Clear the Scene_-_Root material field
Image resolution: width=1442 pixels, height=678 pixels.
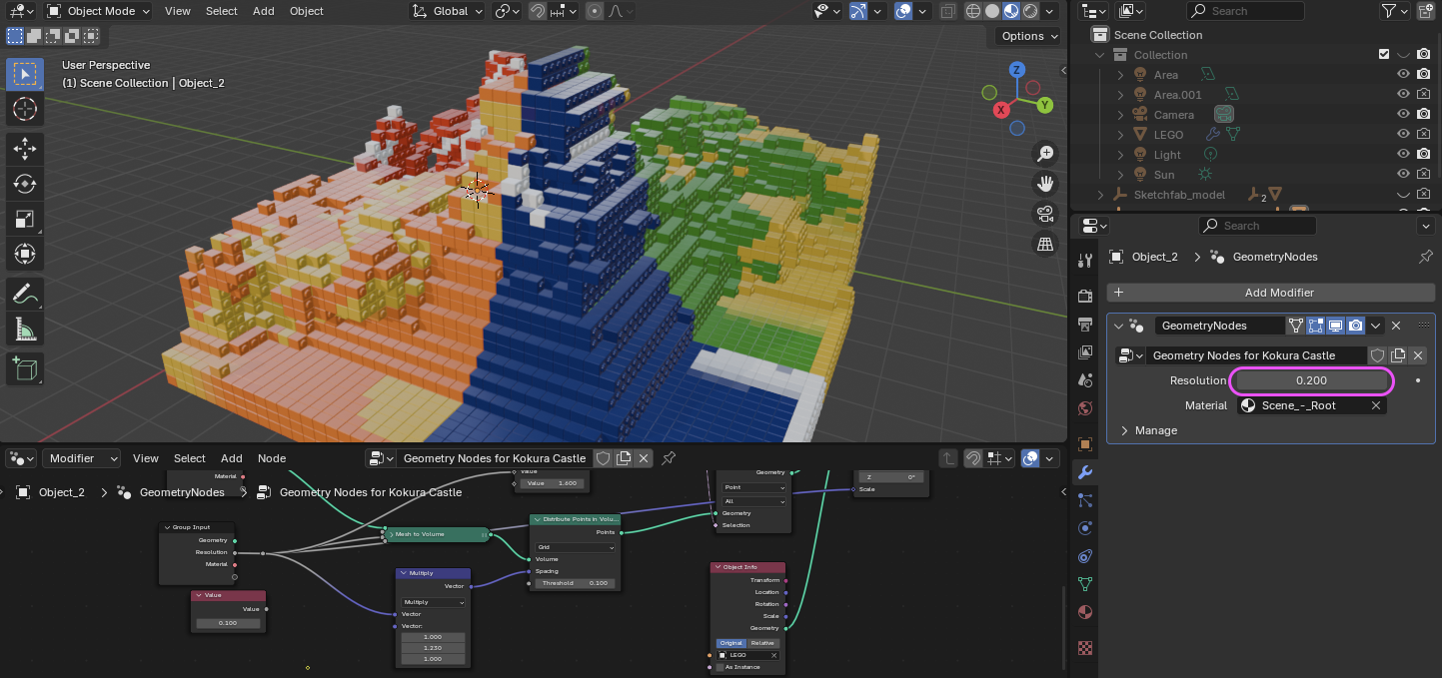[1376, 405]
